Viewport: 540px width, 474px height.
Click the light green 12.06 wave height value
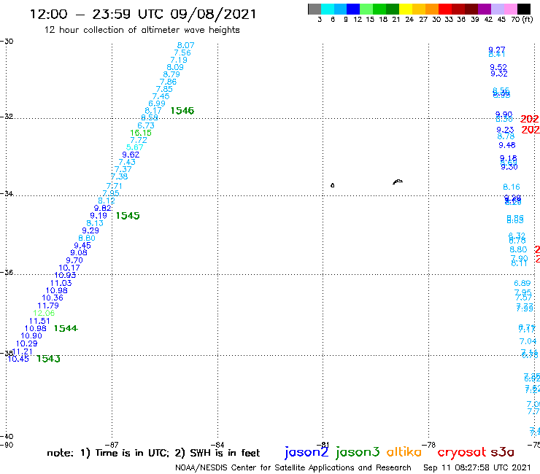pyautogui.click(x=44, y=314)
